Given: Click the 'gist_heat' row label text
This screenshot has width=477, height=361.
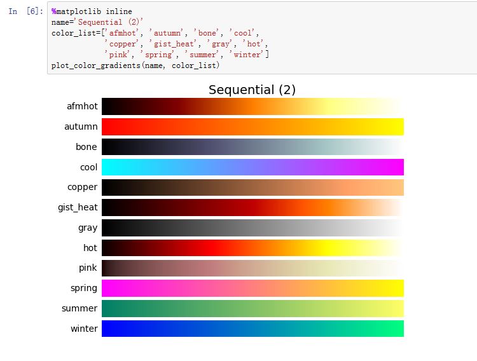Looking at the screenshot, I should (x=78, y=207).
